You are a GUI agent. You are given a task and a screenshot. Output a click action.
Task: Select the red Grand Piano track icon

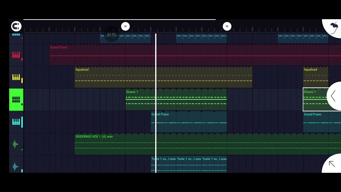[x=16, y=55]
